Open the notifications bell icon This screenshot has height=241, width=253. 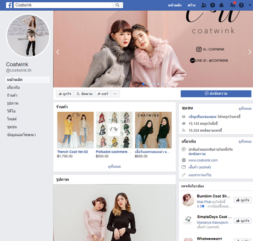222,5
